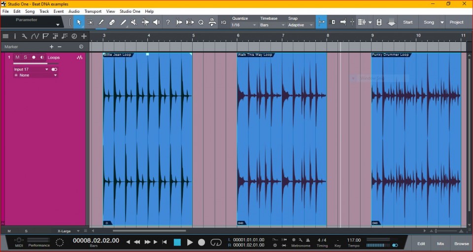Solo the Loops track
473x252 pixels.
[26, 57]
